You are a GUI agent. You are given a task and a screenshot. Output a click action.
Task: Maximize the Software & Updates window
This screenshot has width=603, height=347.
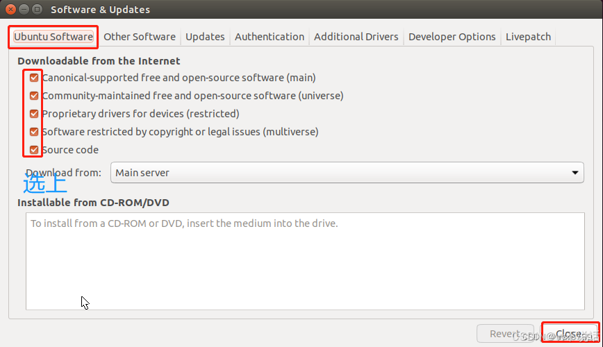coord(37,9)
